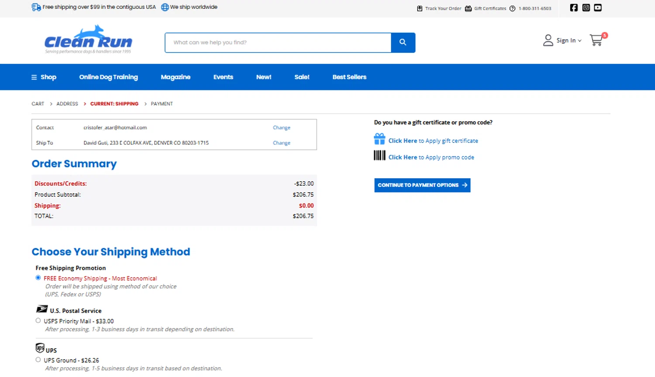Click the search magnifier button
Image resolution: width=655 pixels, height=377 pixels.
403,42
